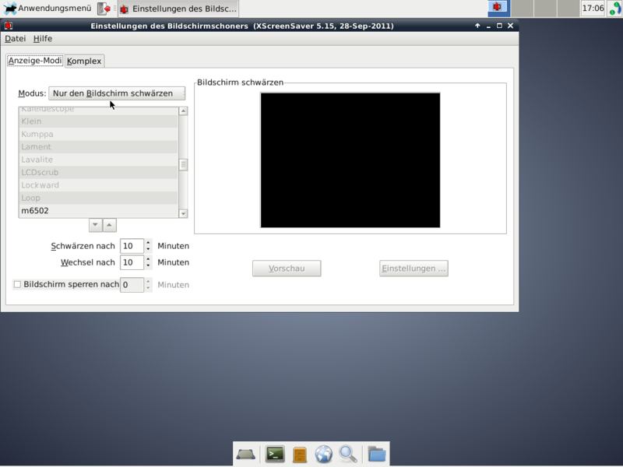Image resolution: width=623 pixels, height=467 pixels.
Task: Open the Modus dropdown
Action: pyautogui.click(x=117, y=93)
